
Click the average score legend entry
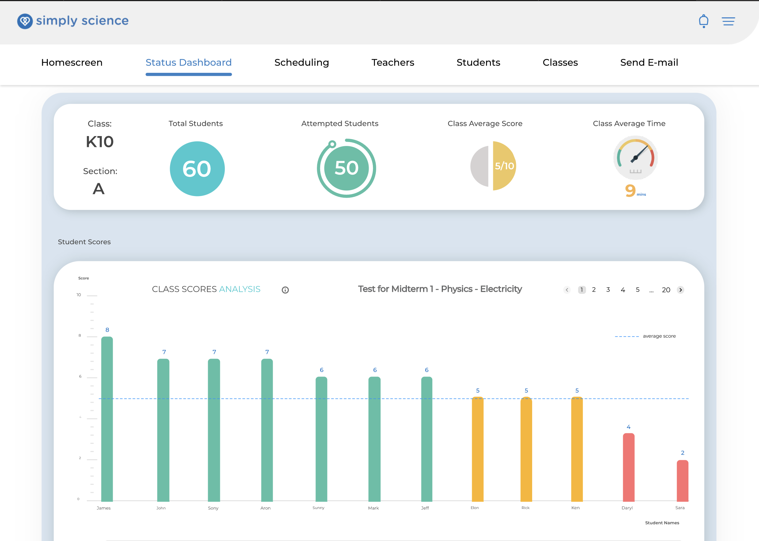click(x=645, y=336)
